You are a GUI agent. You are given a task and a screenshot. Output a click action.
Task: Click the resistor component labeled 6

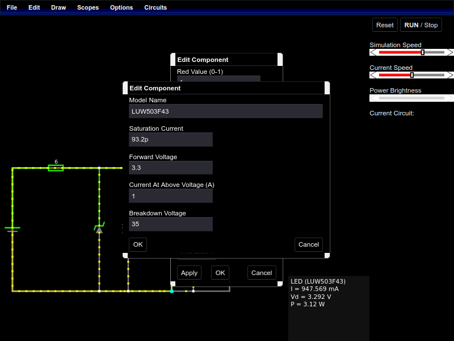point(56,168)
